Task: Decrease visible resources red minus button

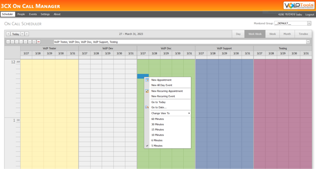Action: coord(39,42)
